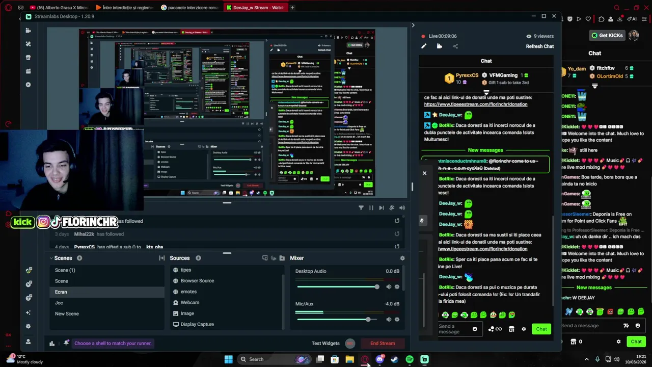
Task: Select scene 'Scene (1)'
Action: coord(107,270)
